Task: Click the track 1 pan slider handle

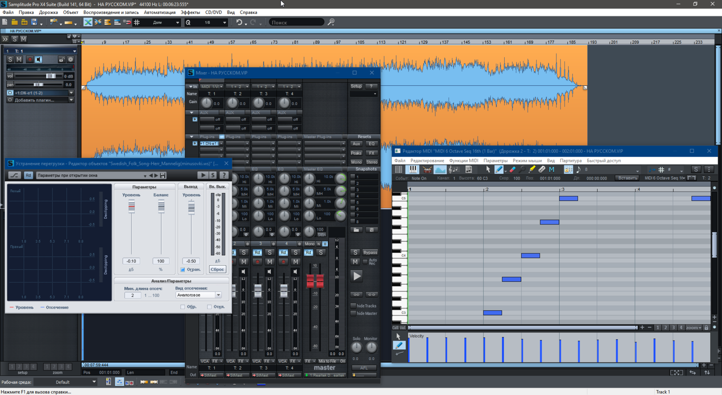Action: tap(38, 84)
